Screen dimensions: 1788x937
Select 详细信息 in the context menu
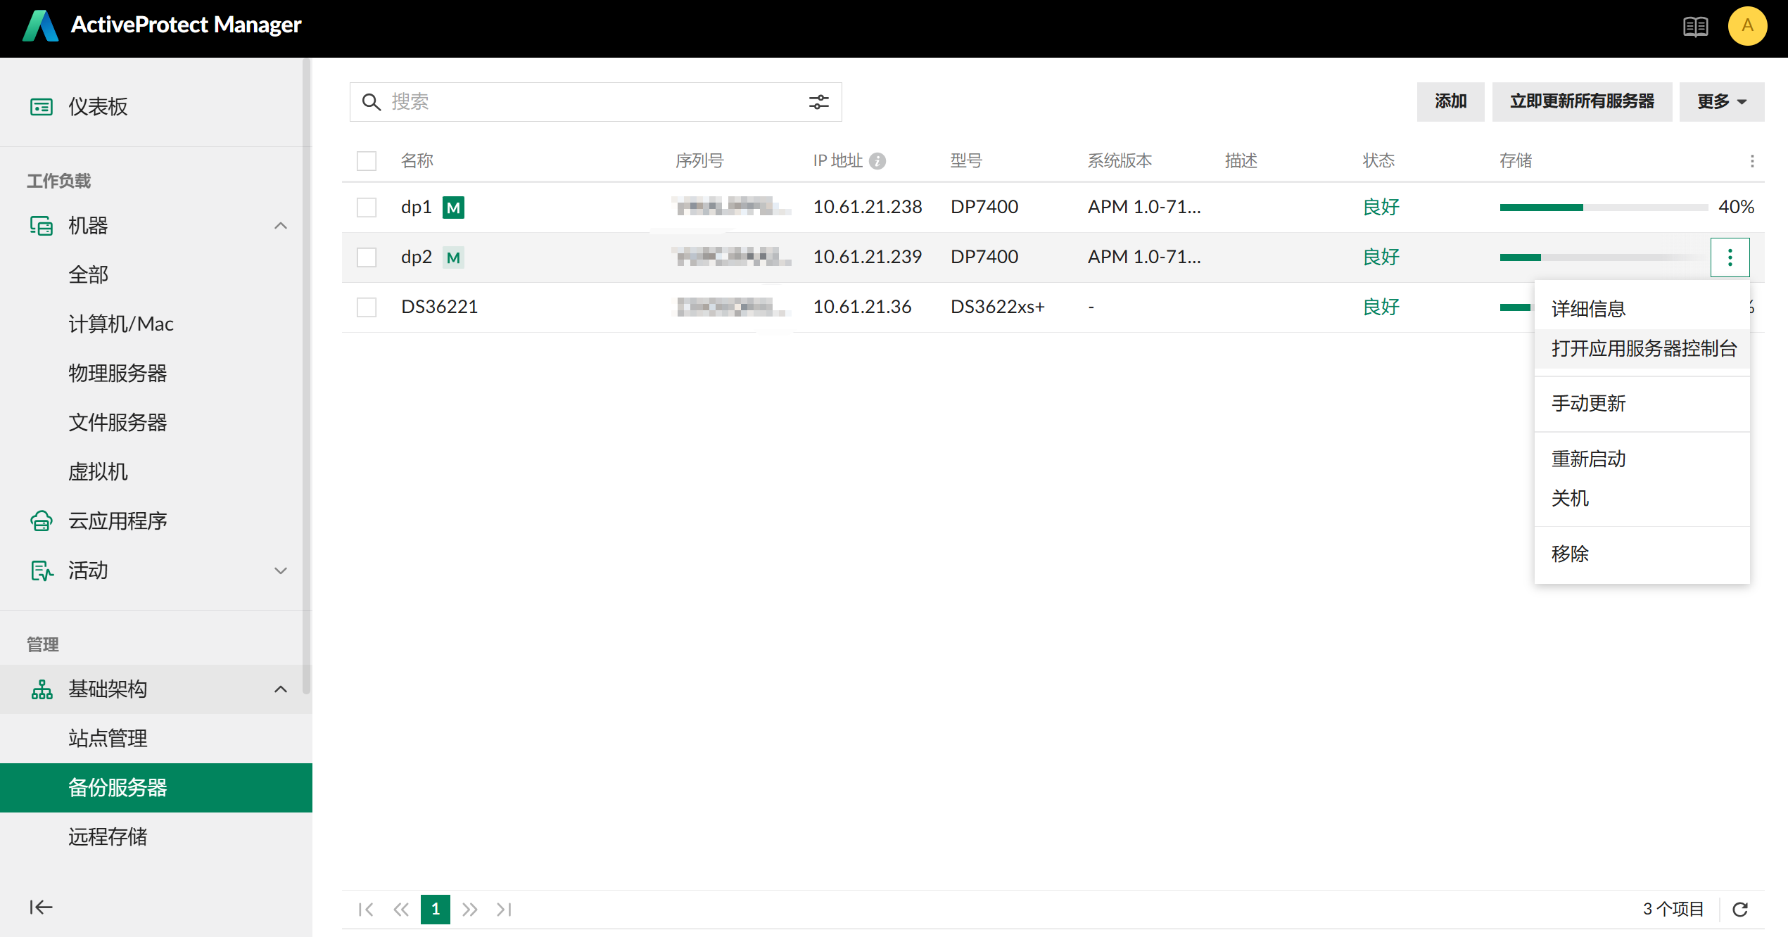click(x=1642, y=309)
